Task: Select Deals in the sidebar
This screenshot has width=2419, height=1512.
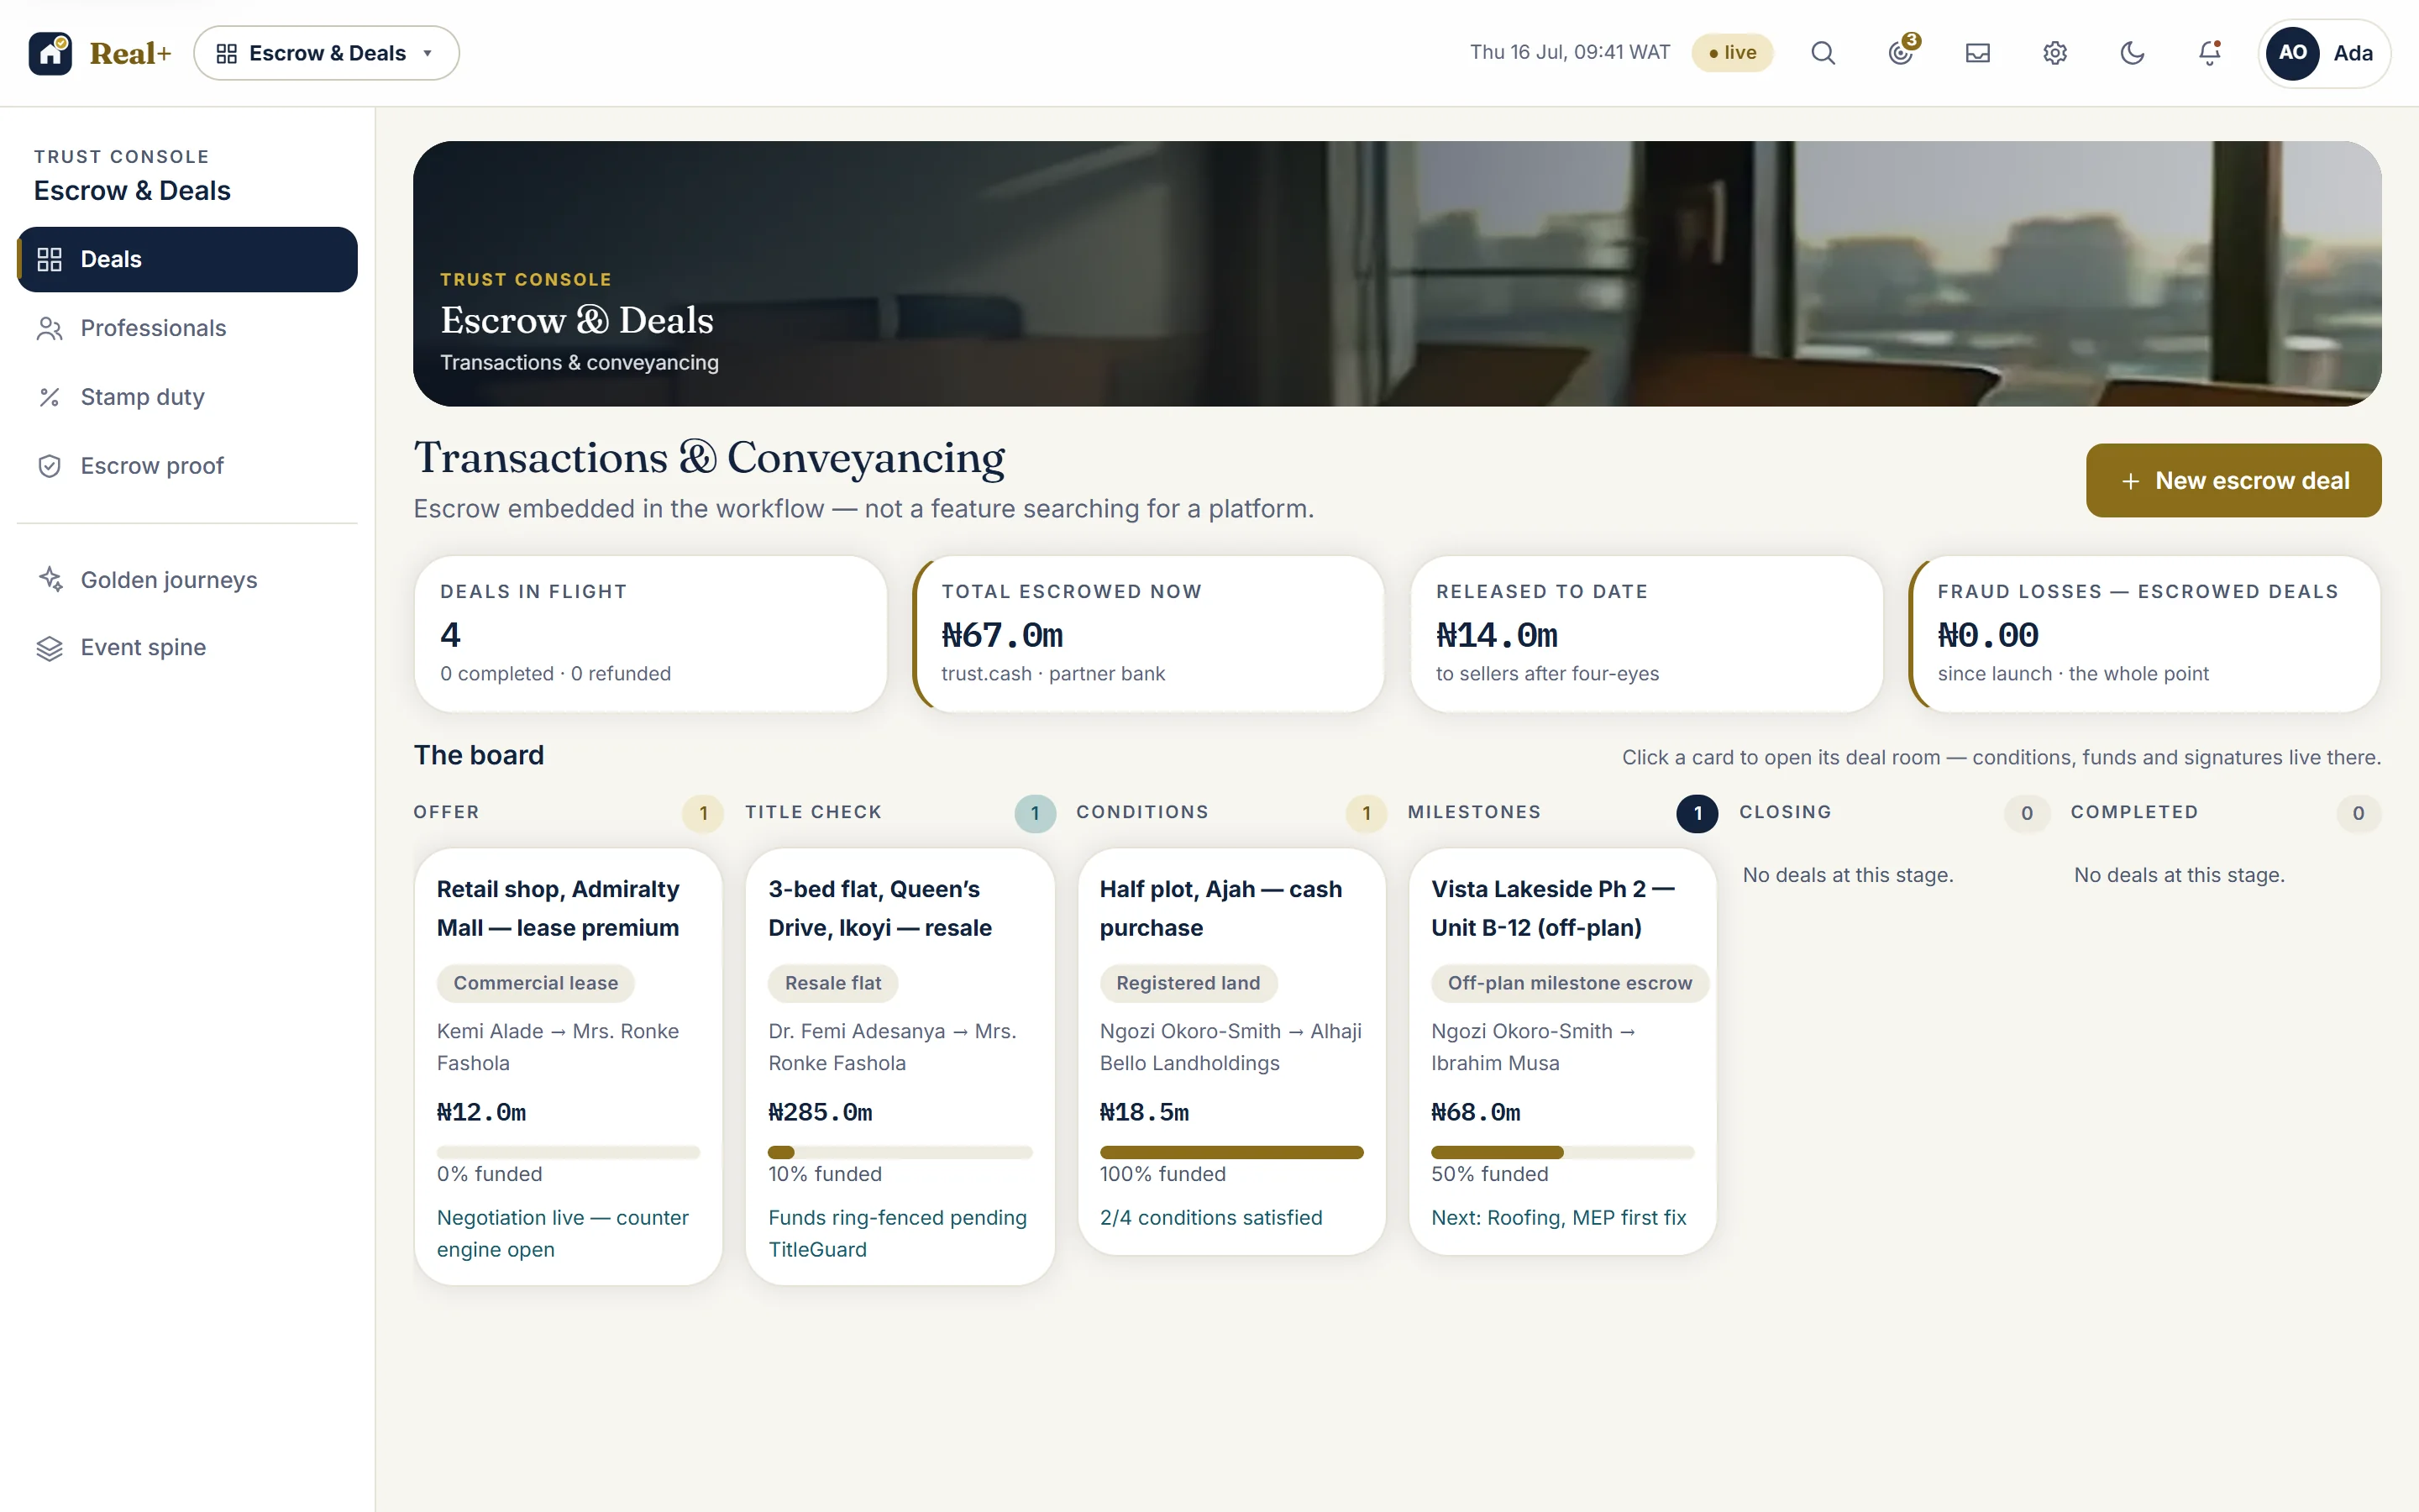Action: click(x=187, y=260)
